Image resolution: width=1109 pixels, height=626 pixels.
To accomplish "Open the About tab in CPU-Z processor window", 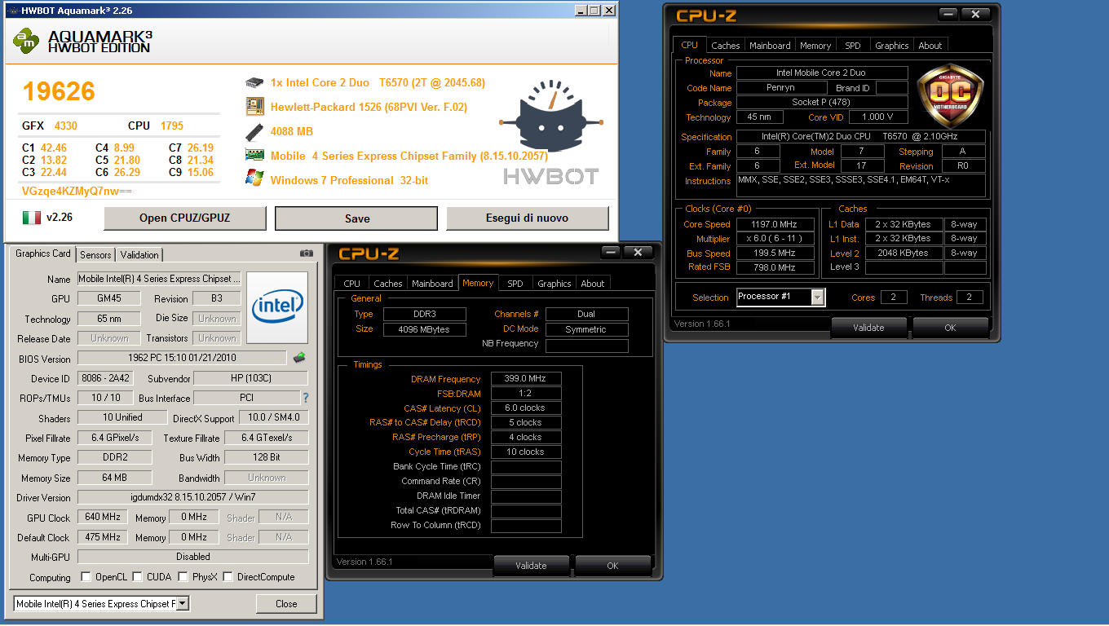I will pyautogui.click(x=930, y=46).
